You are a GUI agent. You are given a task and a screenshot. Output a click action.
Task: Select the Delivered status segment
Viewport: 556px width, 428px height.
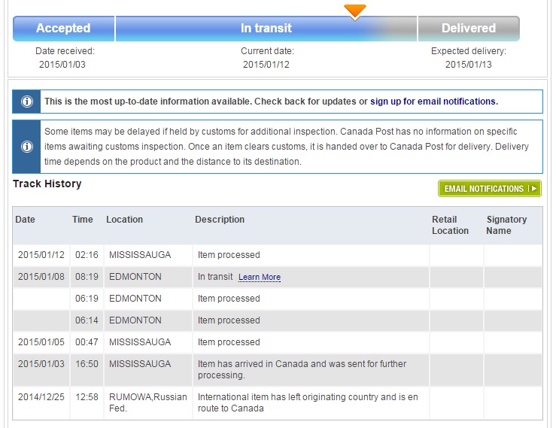click(x=468, y=29)
